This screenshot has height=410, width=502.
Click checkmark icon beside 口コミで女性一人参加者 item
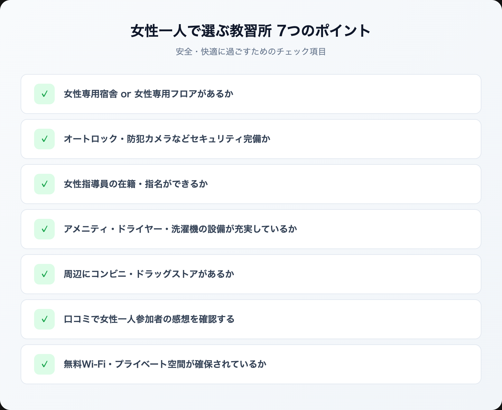click(44, 319)
